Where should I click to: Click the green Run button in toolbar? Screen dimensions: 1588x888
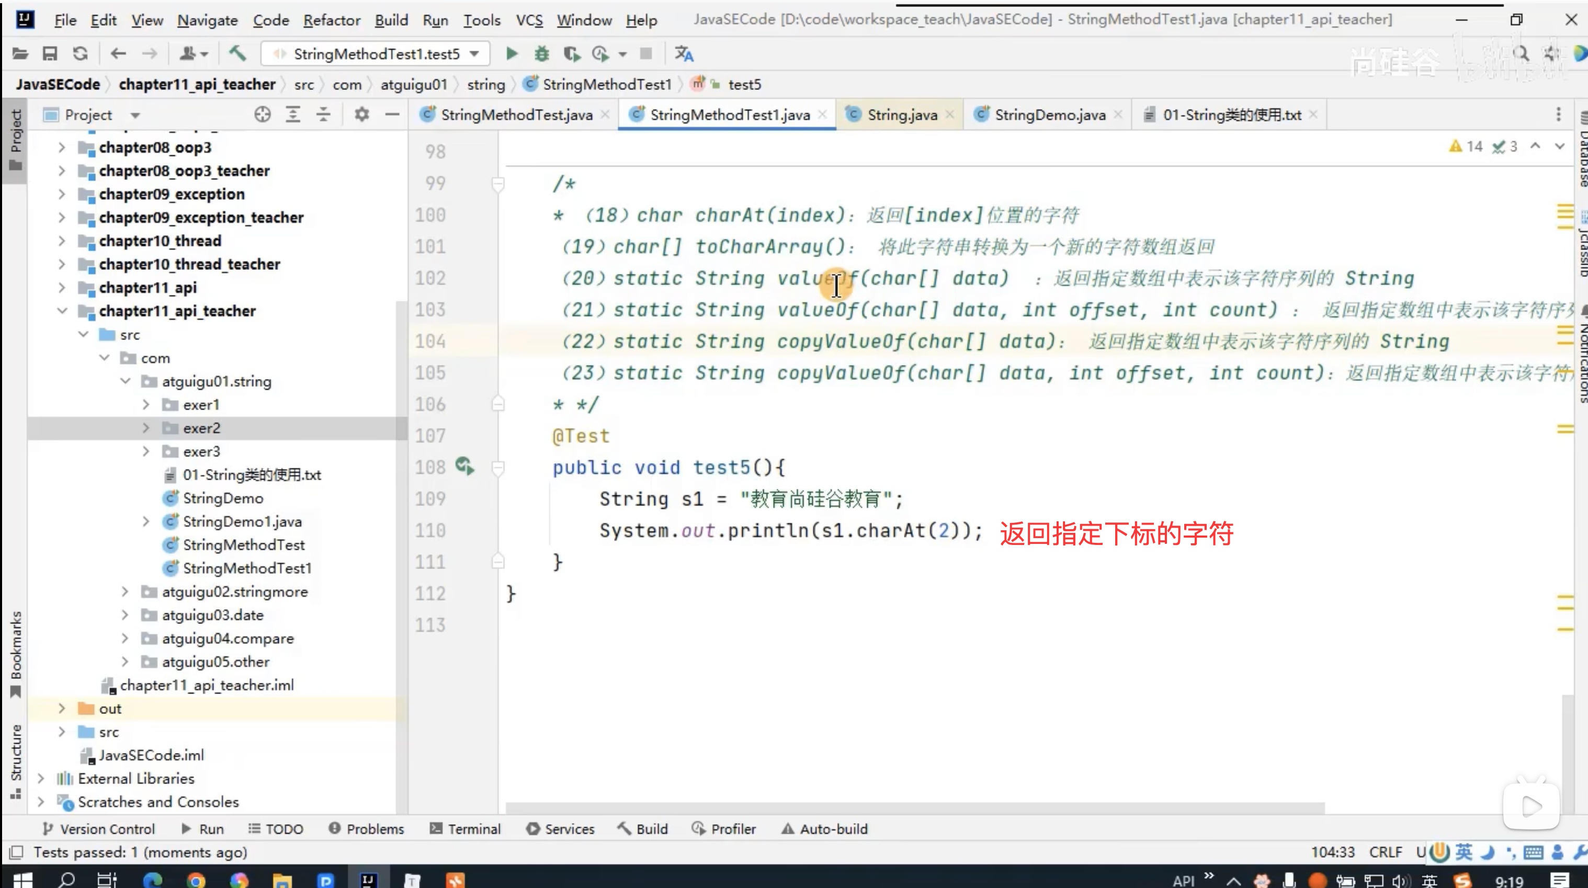511,54
